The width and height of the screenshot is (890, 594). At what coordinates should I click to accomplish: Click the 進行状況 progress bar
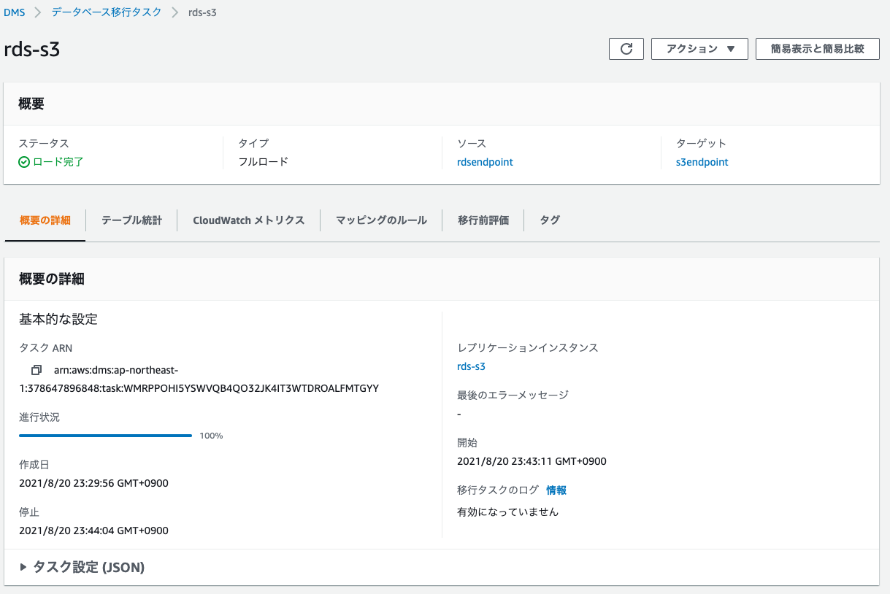pos(105,436)
